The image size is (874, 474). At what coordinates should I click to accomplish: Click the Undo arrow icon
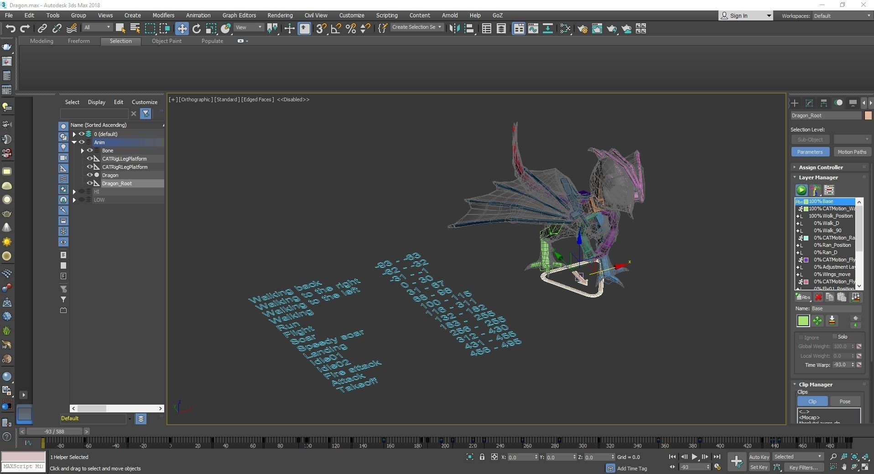click(x=10, y=29)
